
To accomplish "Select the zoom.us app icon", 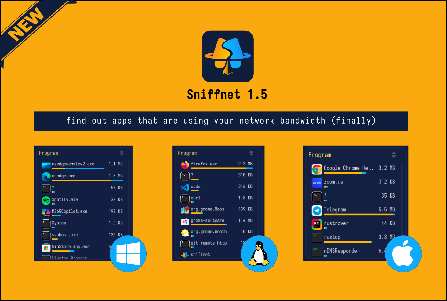I will coord(317,183).
